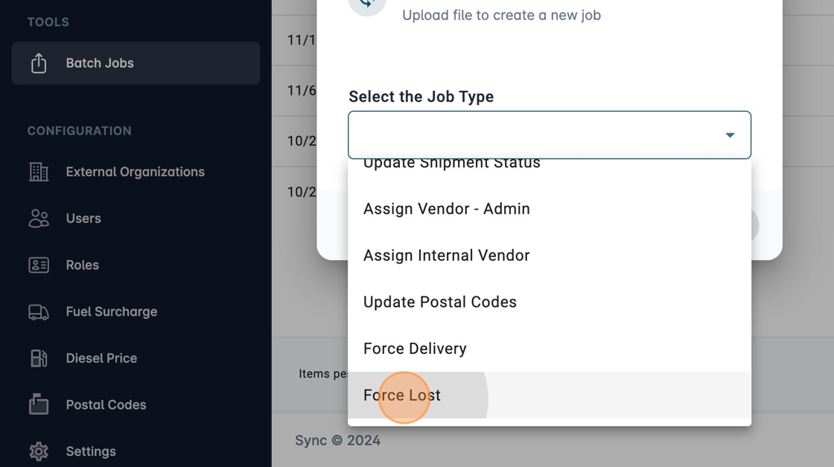The width and height of the screenshot is (834, 467).
Task: Go to the Diesel Price text link
Action: tap(101, 358)
